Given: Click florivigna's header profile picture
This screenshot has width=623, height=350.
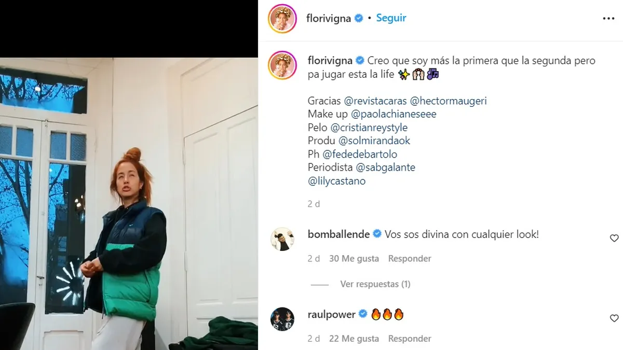Looking at the screenshot, I should pyautogui.click(x=282, y=19).
